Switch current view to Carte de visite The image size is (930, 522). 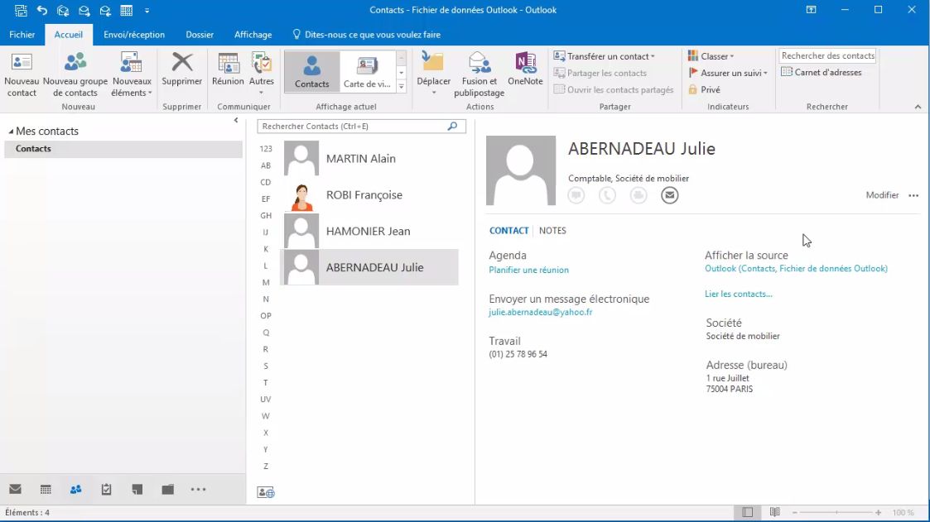click(x=364, y=71)
